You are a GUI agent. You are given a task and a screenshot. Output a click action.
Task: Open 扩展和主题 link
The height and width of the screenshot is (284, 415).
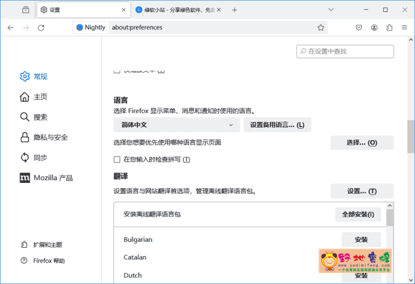coord(47,244)
